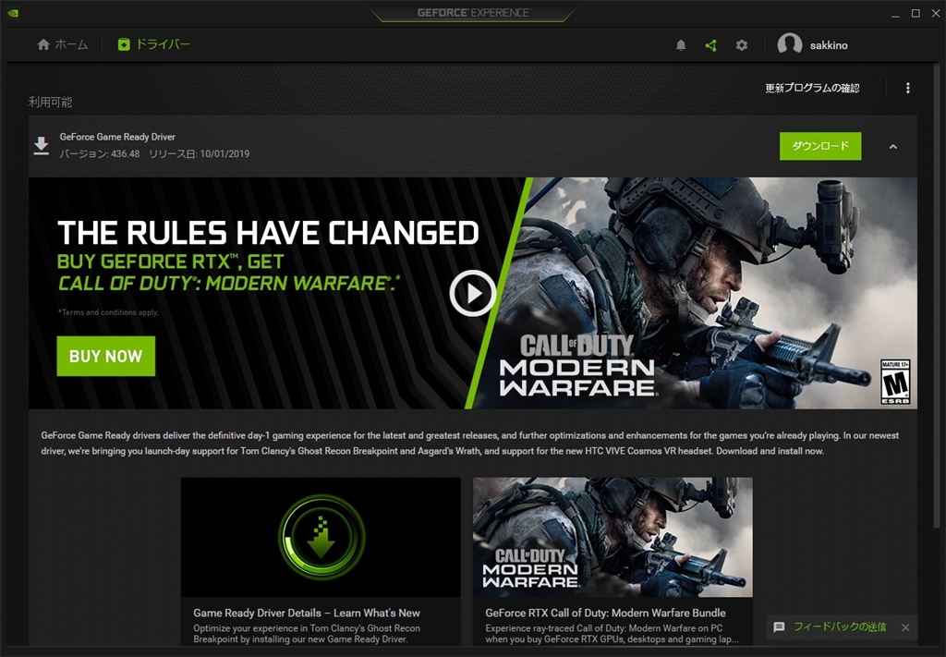This screenshot has height=657, width=946.
Task: Open the notifications bell
Action: (681, 45)
